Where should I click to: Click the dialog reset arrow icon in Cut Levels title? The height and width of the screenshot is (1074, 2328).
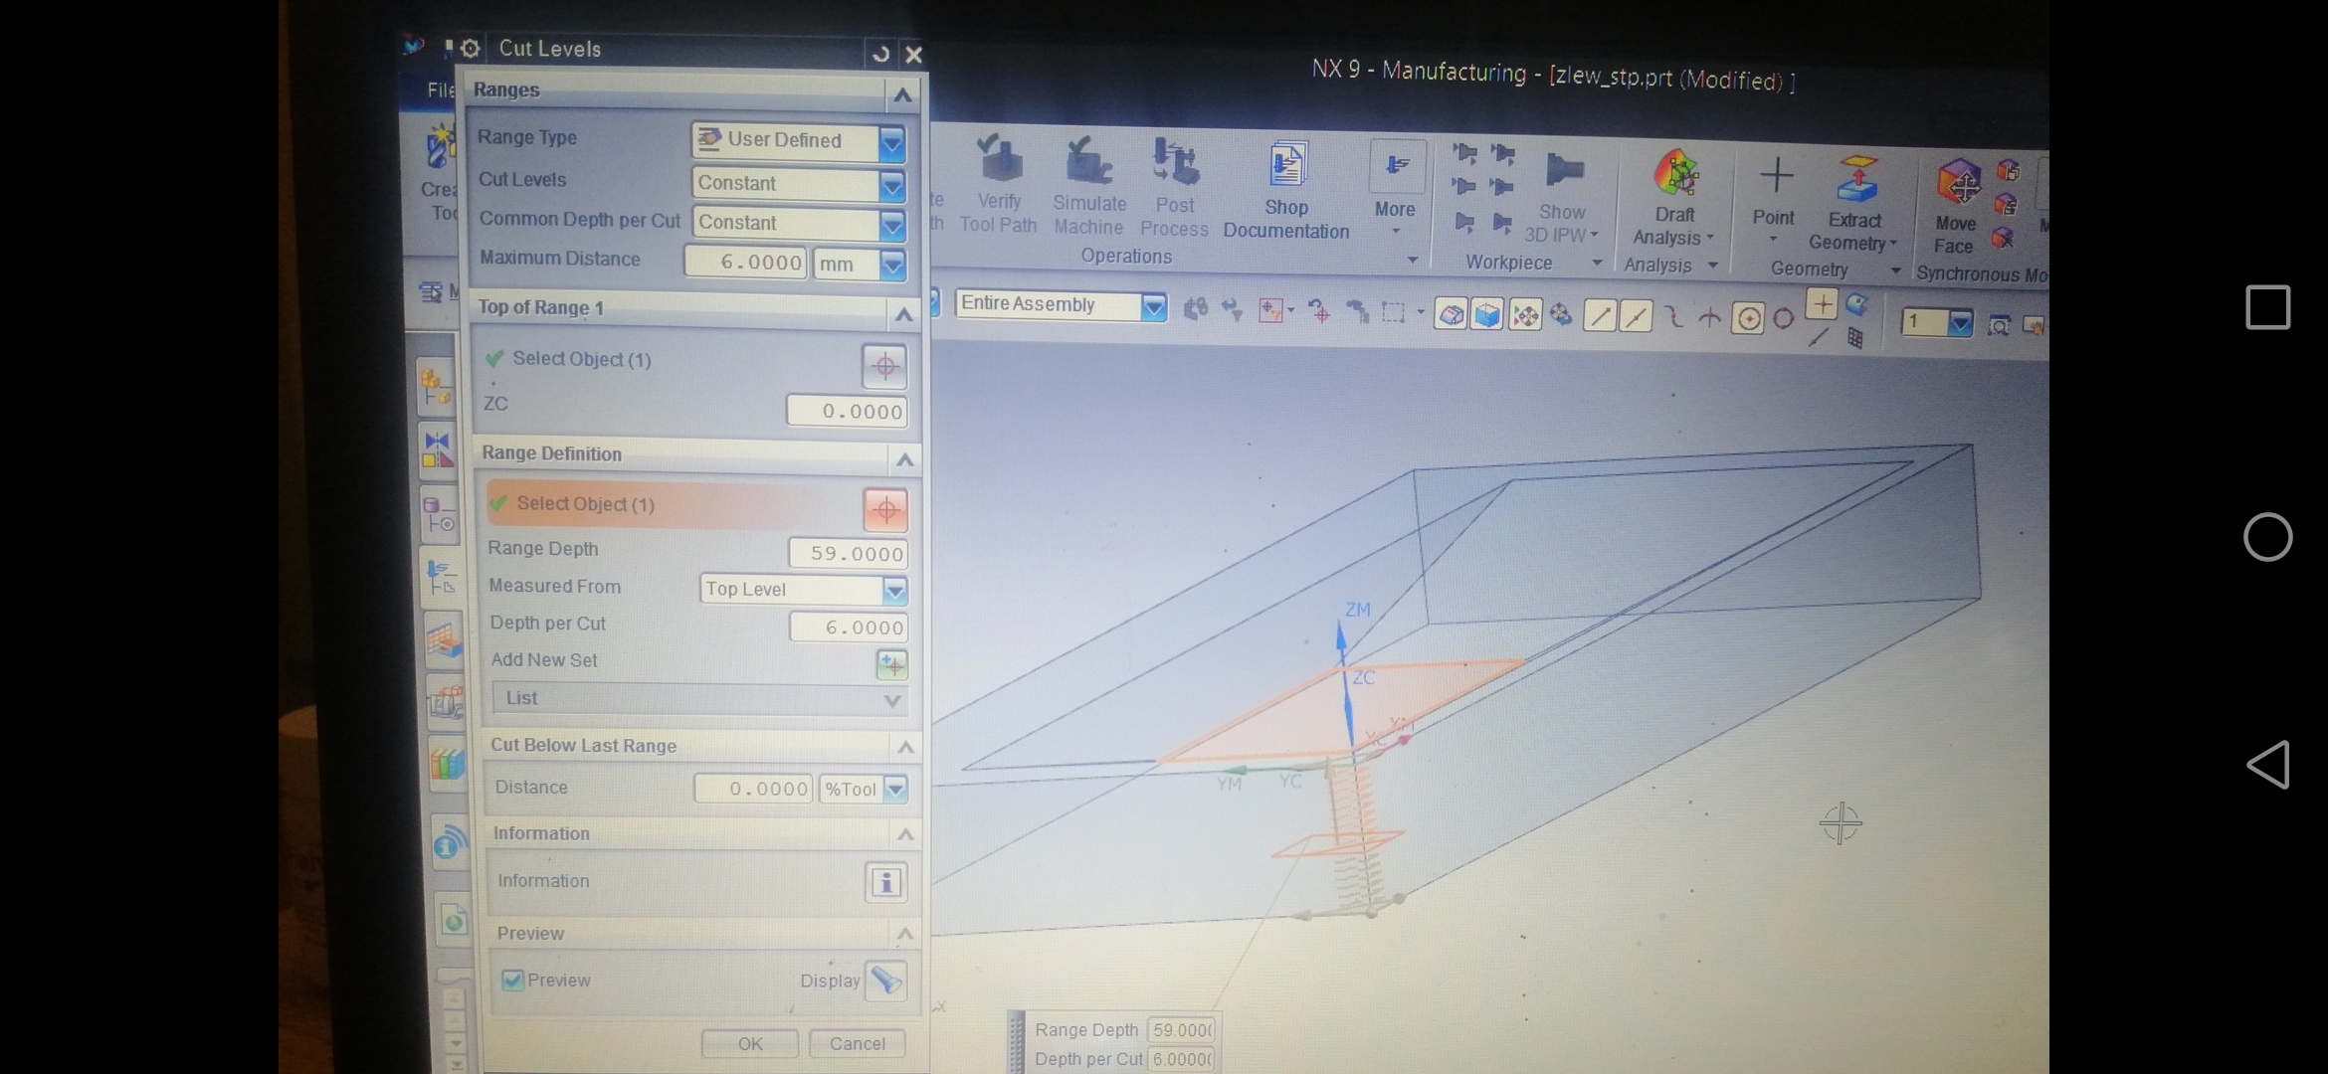(880, 54)
